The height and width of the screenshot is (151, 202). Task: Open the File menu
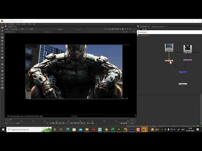[x=2, y=24]
